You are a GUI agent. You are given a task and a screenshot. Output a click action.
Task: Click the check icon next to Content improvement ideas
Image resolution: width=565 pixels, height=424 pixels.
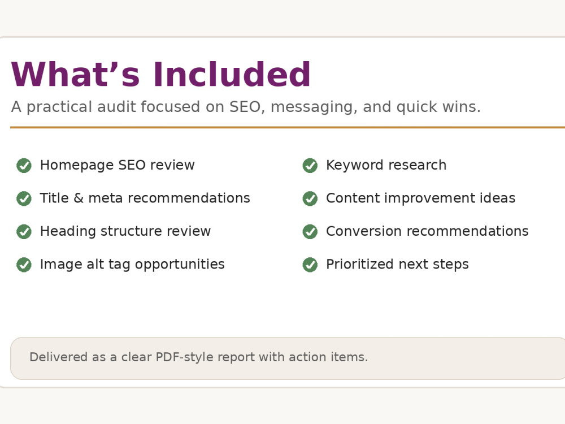pos(310,198)
